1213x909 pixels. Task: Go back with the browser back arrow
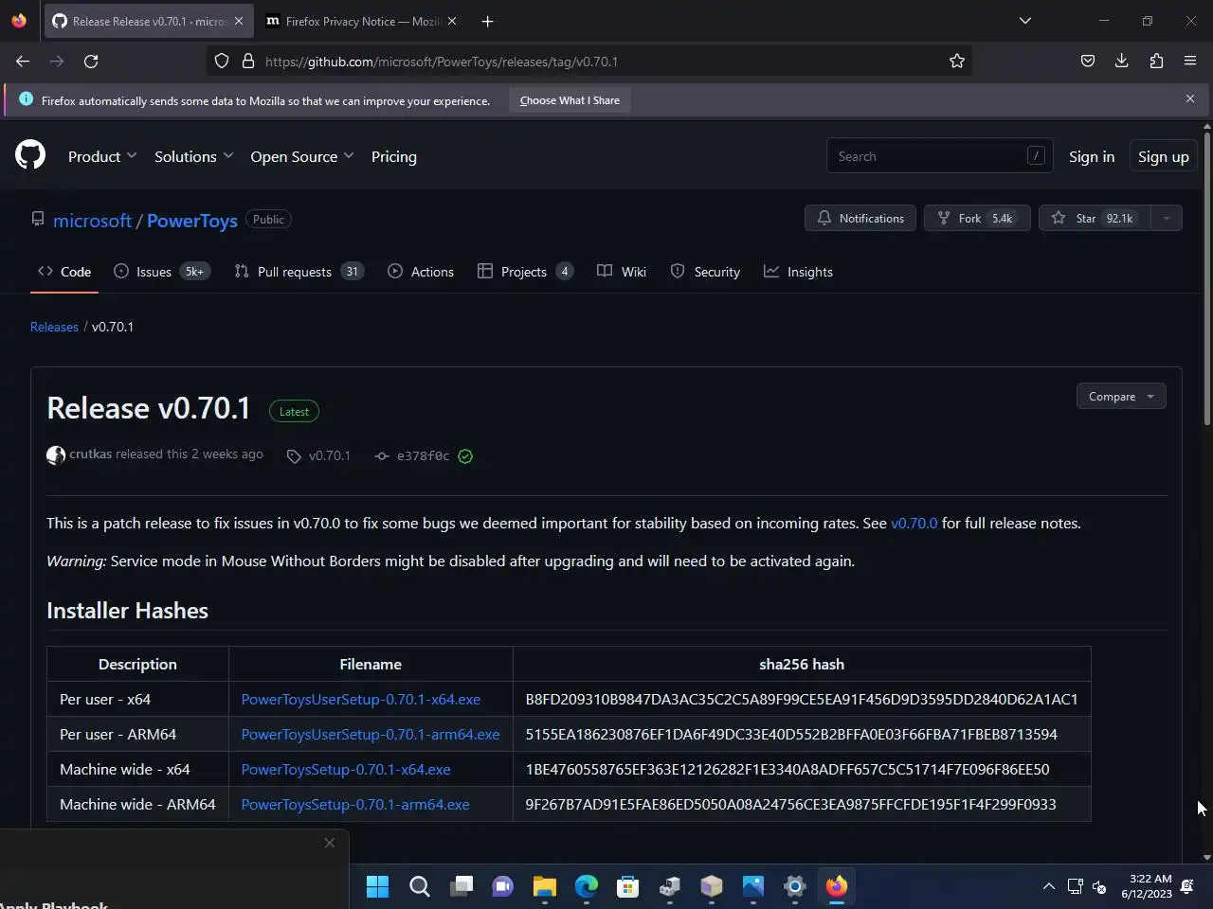[x=23, y=62]
